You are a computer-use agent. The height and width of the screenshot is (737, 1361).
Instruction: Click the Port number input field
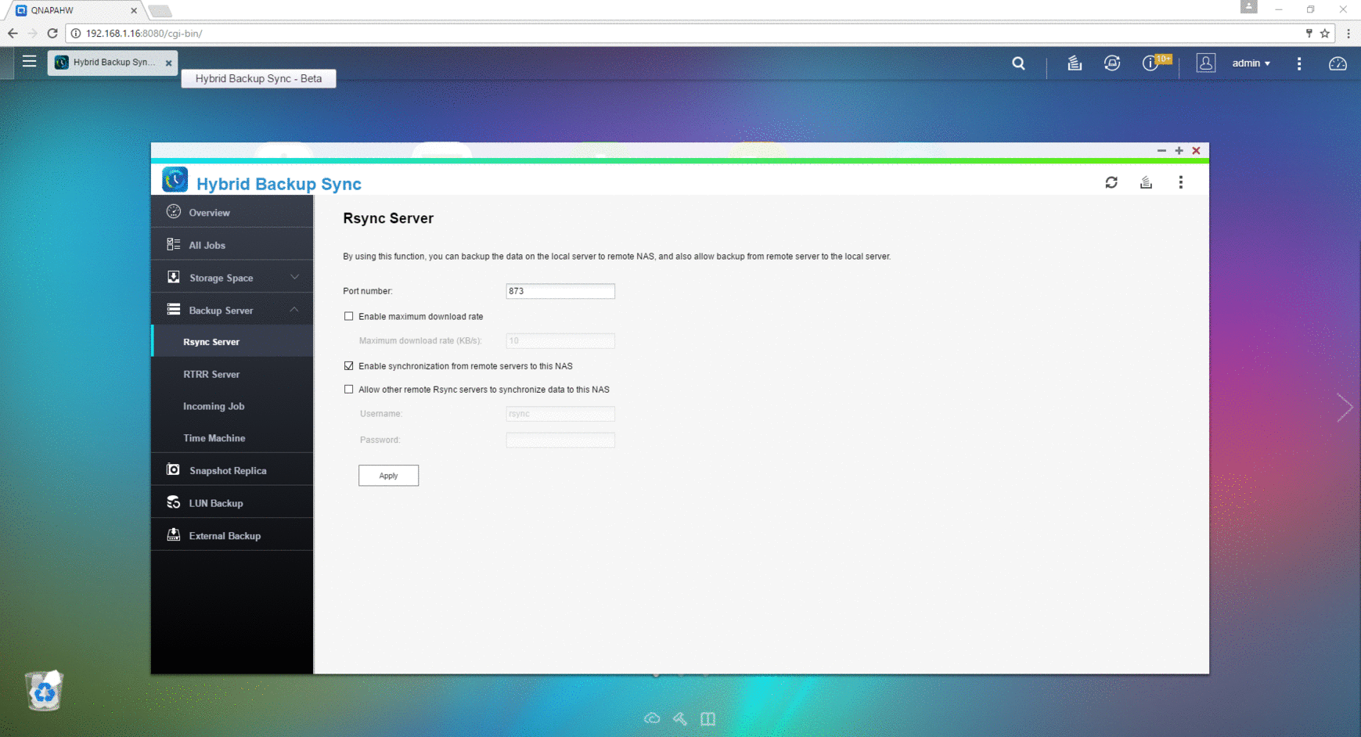pos(560,291)
